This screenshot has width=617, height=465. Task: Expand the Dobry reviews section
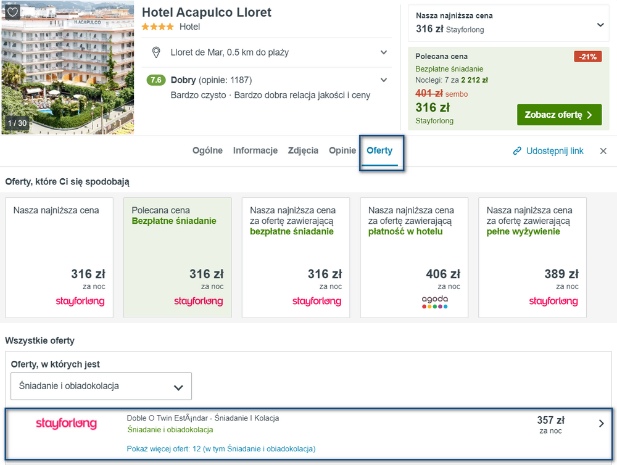pos(384,80)
